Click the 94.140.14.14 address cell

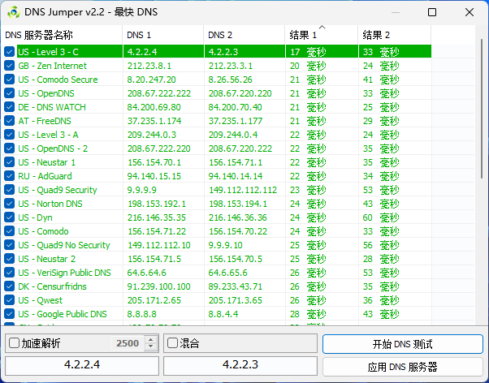236,176
